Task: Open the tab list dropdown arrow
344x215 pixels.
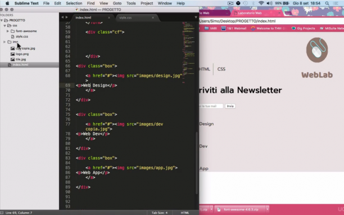Action: [x=196, y=17]
